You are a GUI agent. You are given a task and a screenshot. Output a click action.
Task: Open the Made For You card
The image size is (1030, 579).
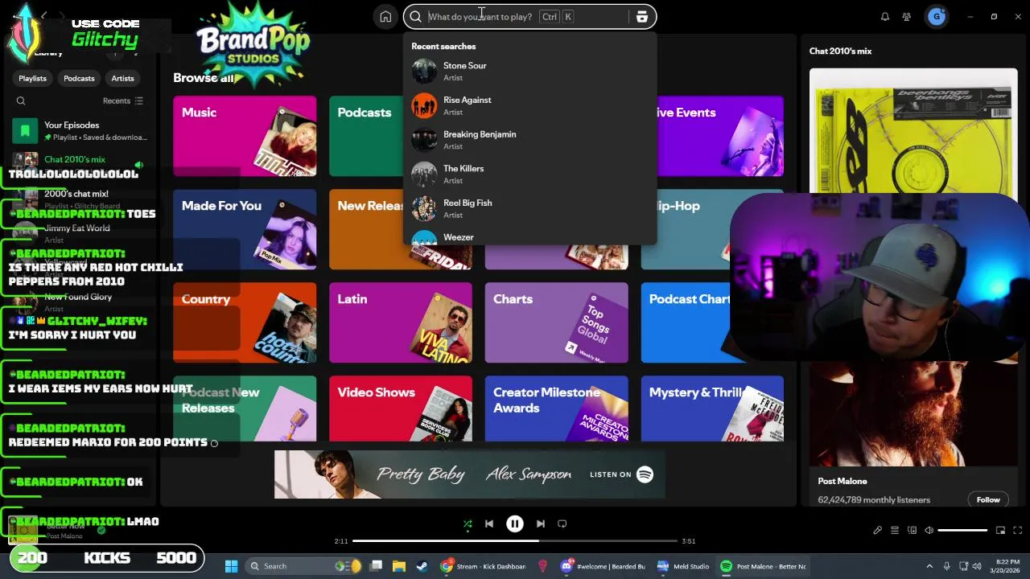pyautogui.click(x=245, y=229)
